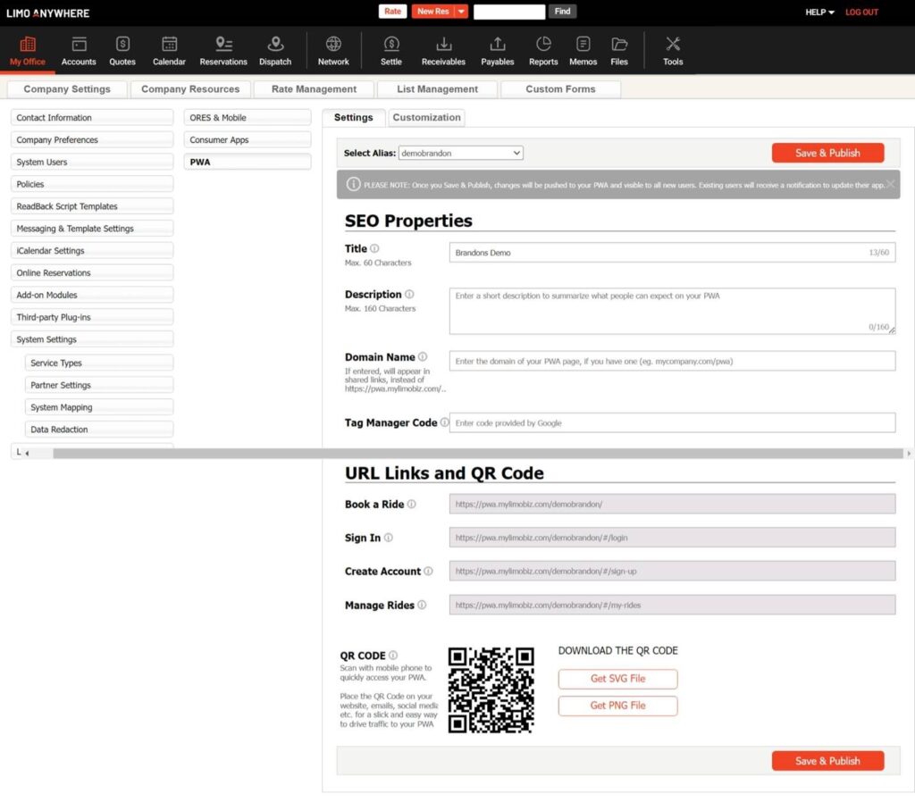
Task: Open the Accounts section
Action: (79, 51)
